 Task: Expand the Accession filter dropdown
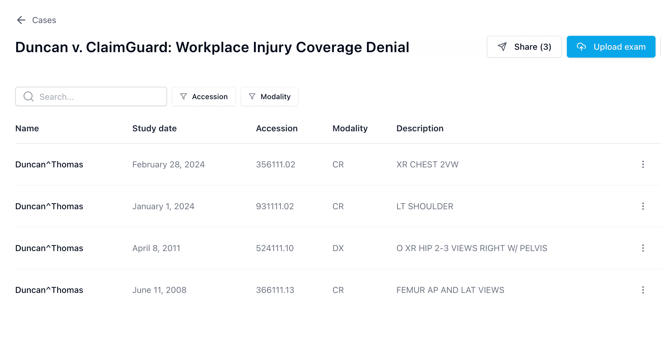click(x=204, y=96)
